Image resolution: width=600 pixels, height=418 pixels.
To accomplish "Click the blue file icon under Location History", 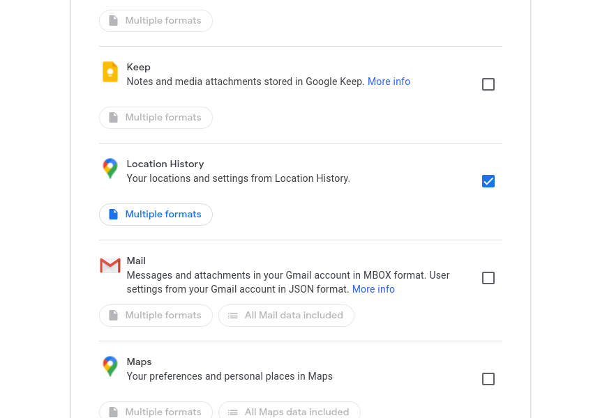I will coord(113,215).
